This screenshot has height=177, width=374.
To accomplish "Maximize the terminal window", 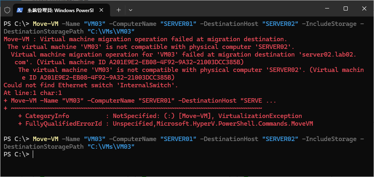I will coord(345,8).
